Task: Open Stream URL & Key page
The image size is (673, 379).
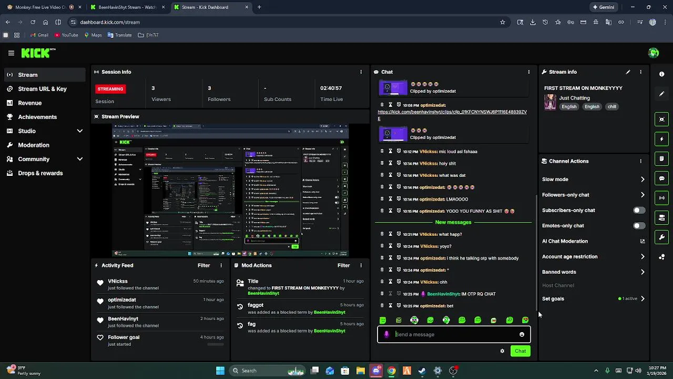Action: coord(45,89)
